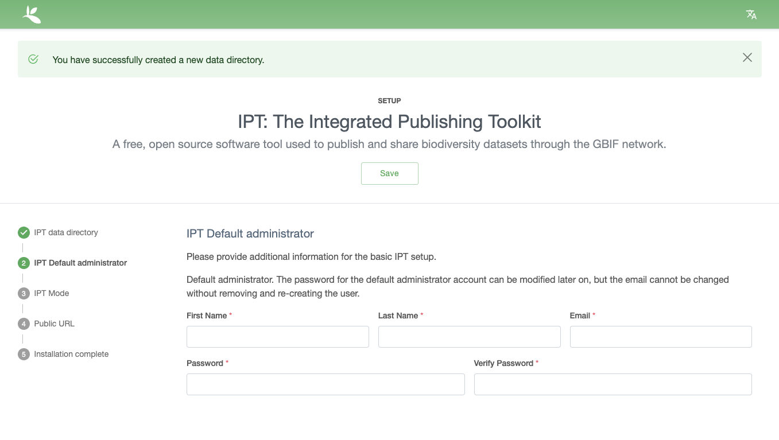This screenshot has height=440, width=779.
Task: Click the step 4 circle beside Public URL
Action: (24, 324)
